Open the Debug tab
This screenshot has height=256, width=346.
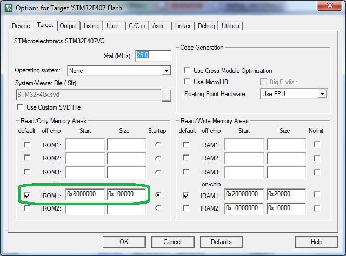[x=207, y=26]
